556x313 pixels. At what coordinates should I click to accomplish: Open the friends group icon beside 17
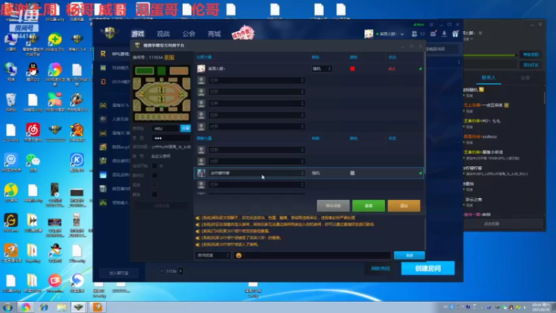414,33
